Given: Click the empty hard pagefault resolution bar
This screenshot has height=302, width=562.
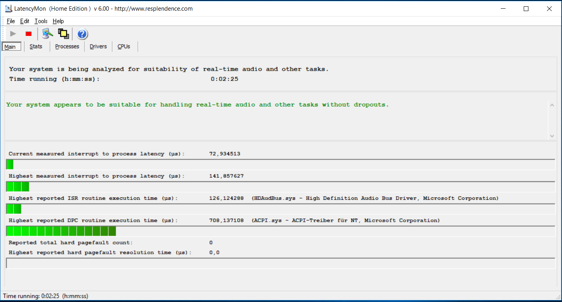Looking at the screenshot, I should point(280,263).
